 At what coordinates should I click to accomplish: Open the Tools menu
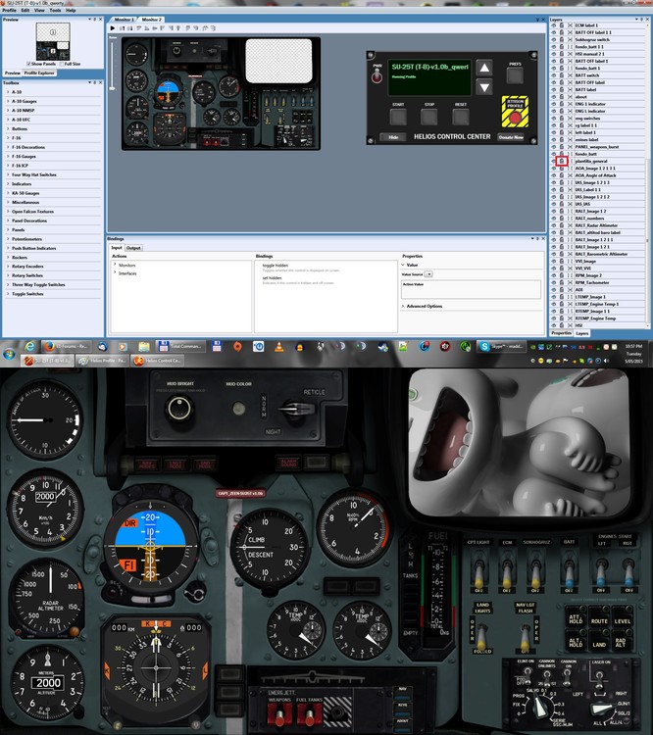coord(55,10)
